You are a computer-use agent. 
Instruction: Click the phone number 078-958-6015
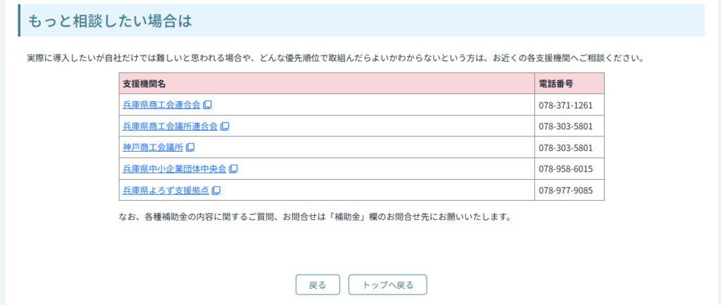pos(565,169)
